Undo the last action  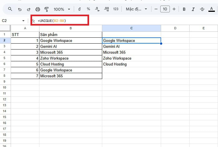(x=20, y=9)
